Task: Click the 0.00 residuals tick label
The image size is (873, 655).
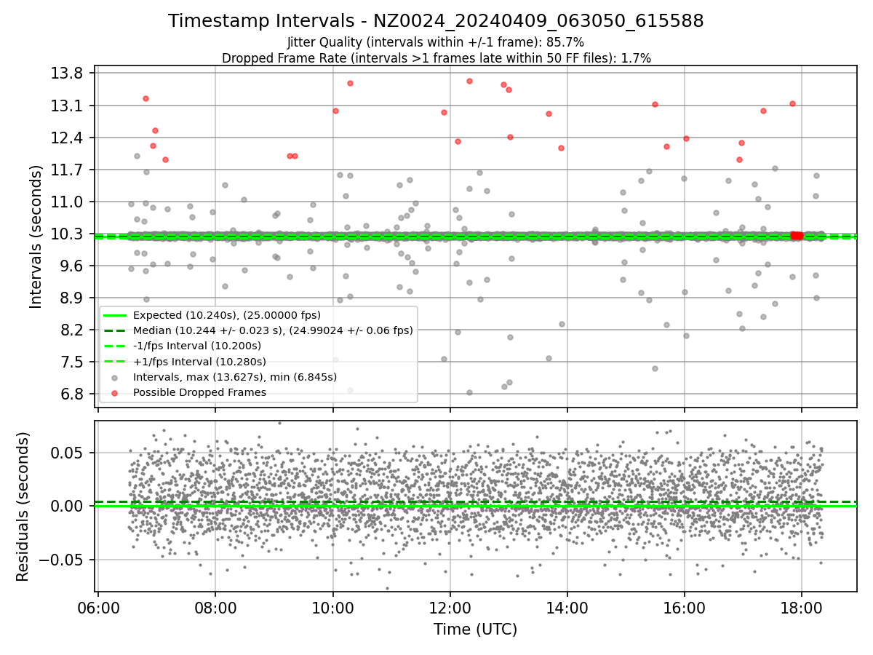Action: (x=68, y=506)
